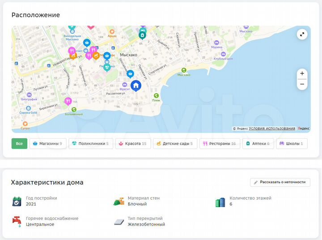Image resolution: width=322 pixels, height=240 pixels.
Task: Open the Фрегат hotel marker
Action: (124, 84)
